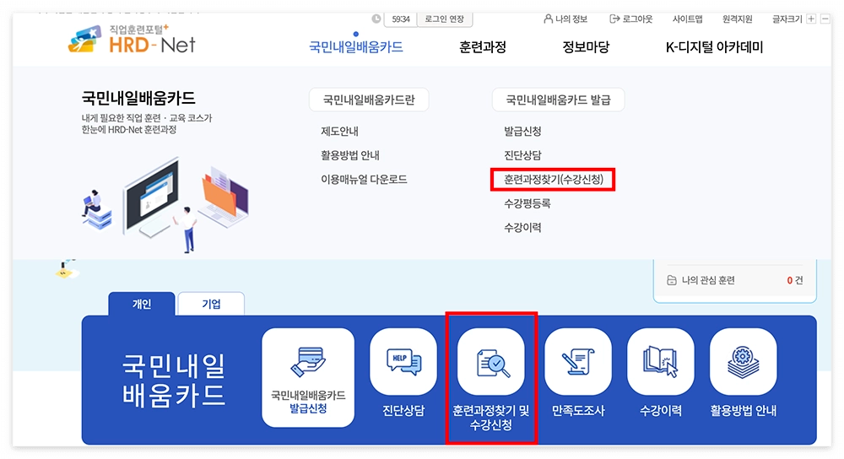Click the 나의 관심 훈련 list icon
This screenshot has height=459, width=844.
pos(671,280)
